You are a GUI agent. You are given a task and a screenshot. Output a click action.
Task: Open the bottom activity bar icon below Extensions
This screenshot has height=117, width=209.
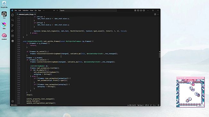[13, 41]
